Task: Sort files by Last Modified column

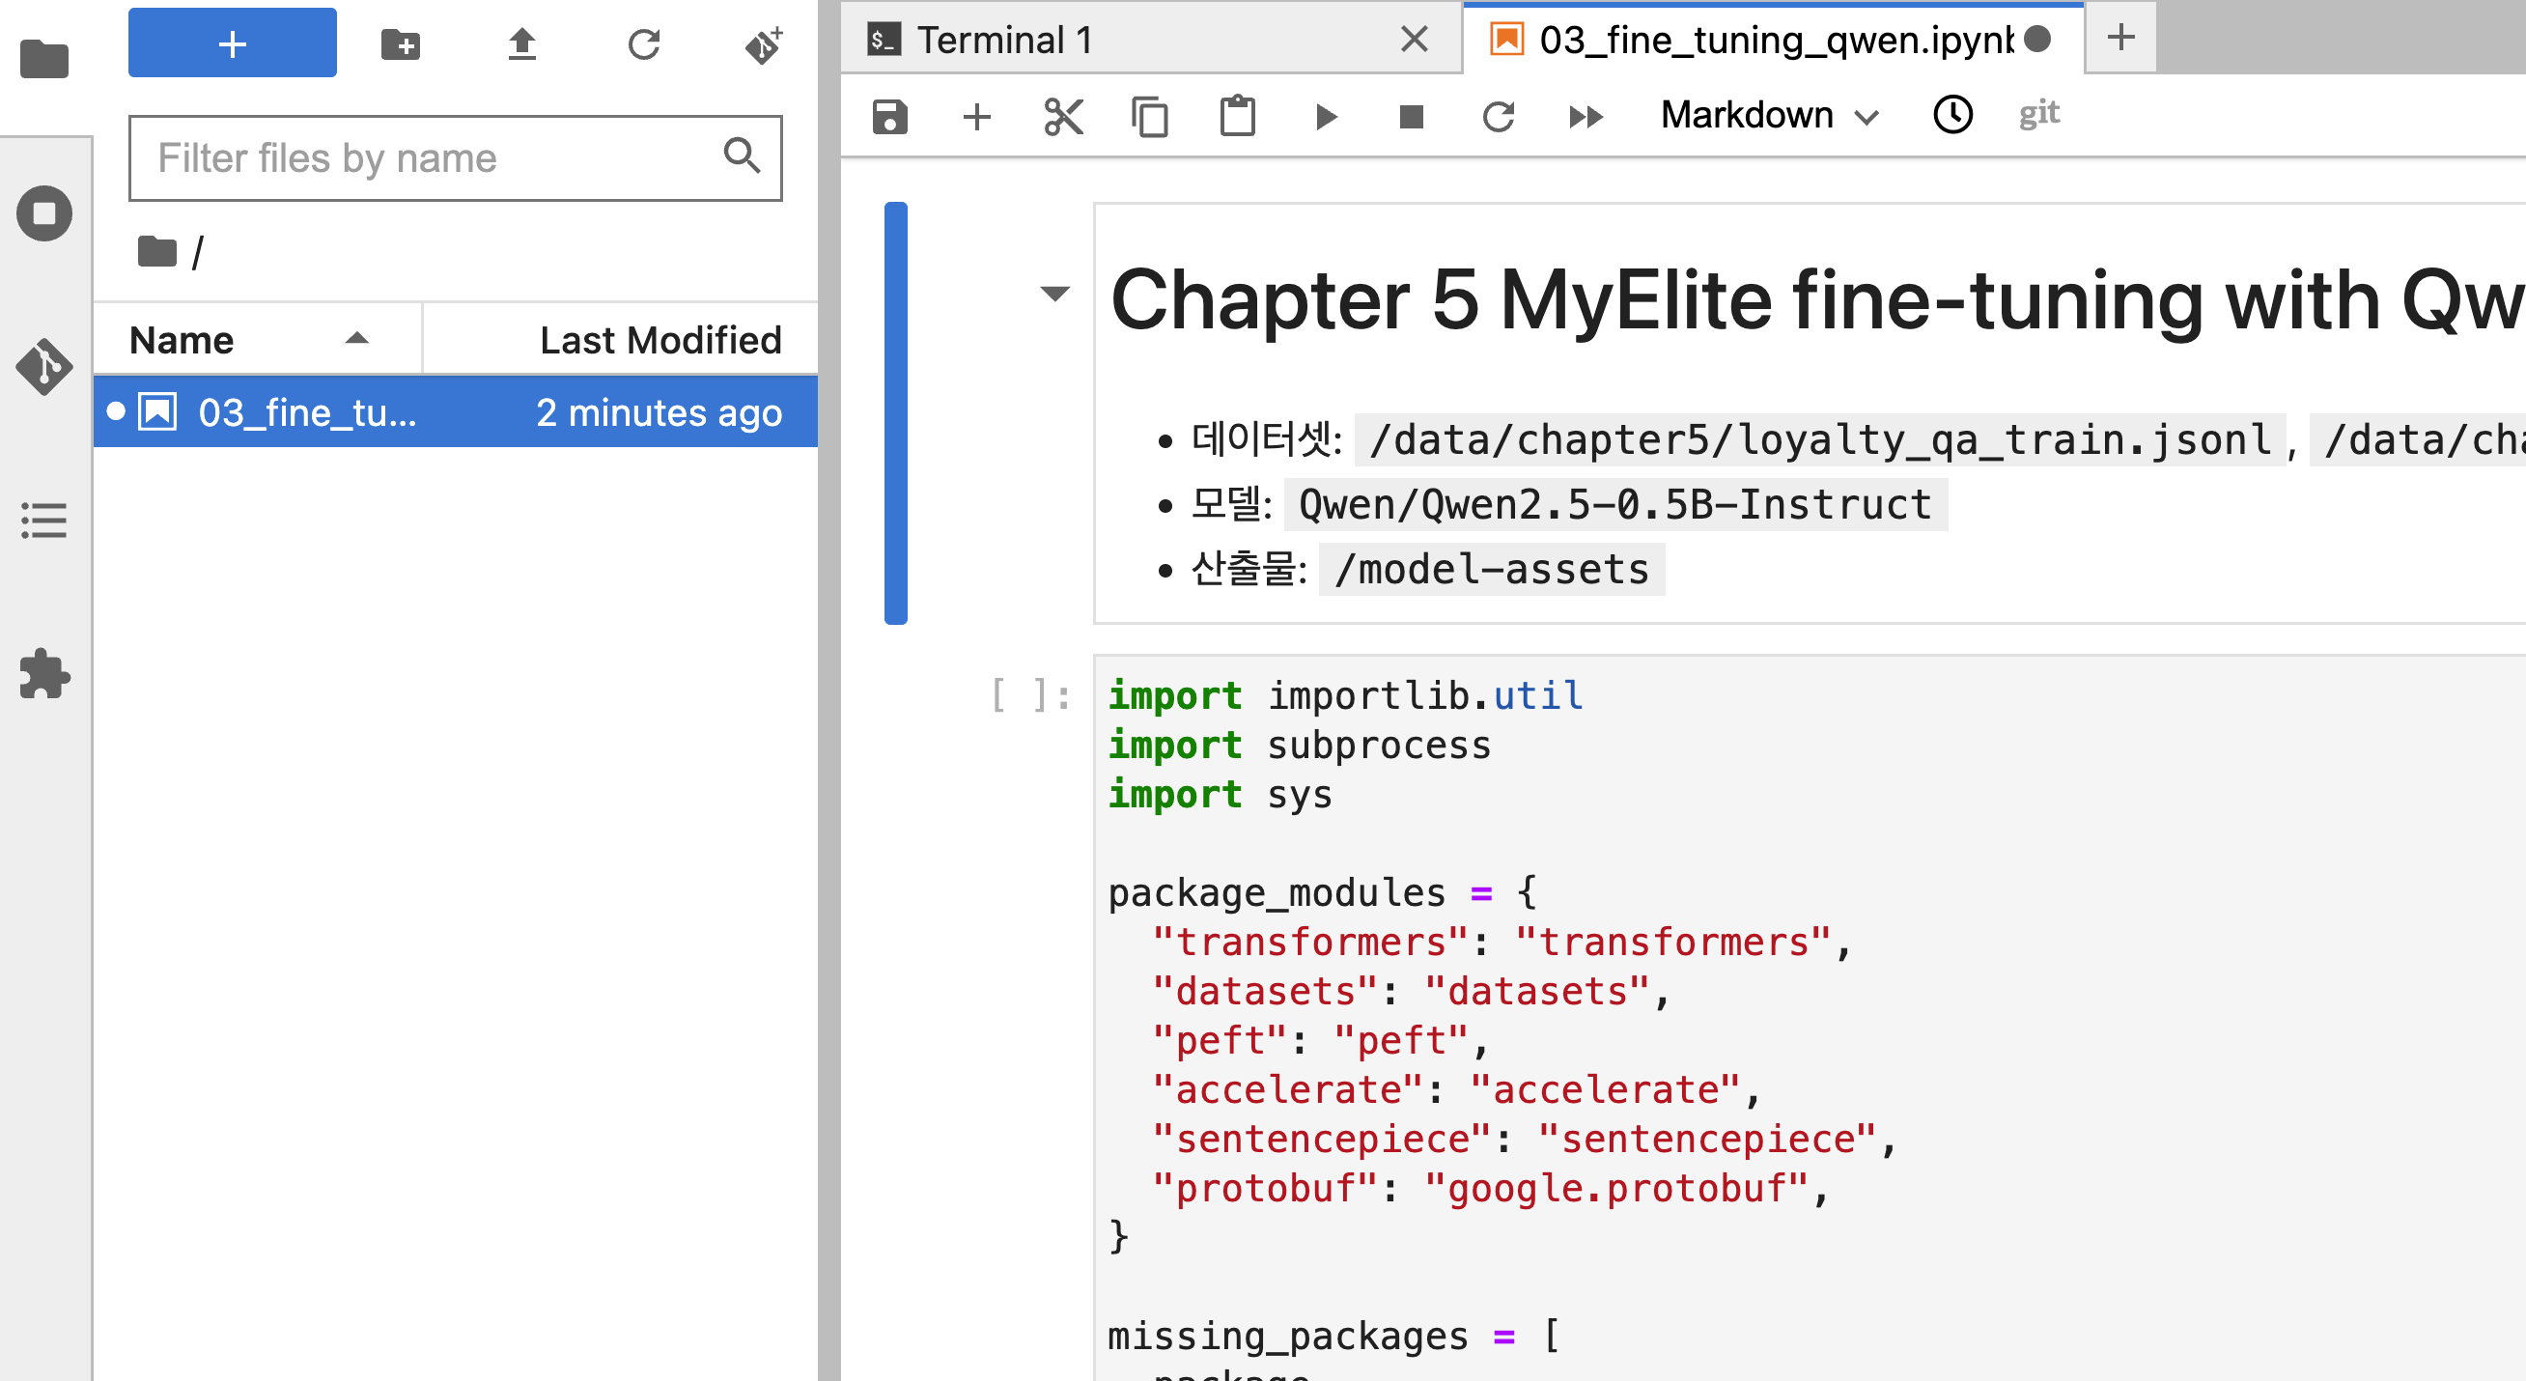Action: coord(620,339)
